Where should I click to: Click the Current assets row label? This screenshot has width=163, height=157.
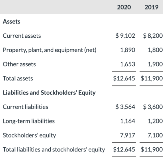22,36
